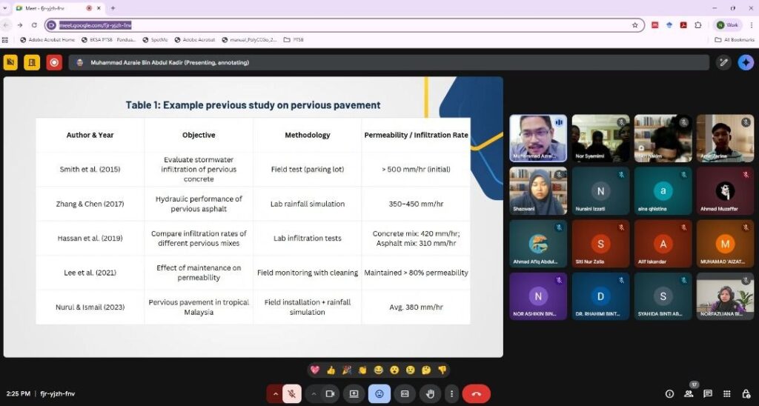Open audio settings arrow beside microphone
The width and height of the screenshot is (759, 406).
(x=276, y=394)
